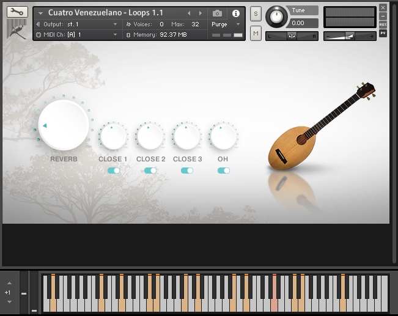This screenshot has height=316, width=398.
Task: Go to next instrument preset arrow
Action: click(x=201, y=13)
